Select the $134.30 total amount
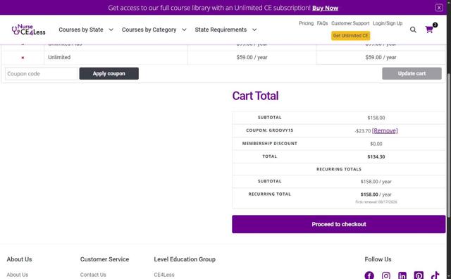This screenshot has height=279, width=451. [x=376, y=156]
